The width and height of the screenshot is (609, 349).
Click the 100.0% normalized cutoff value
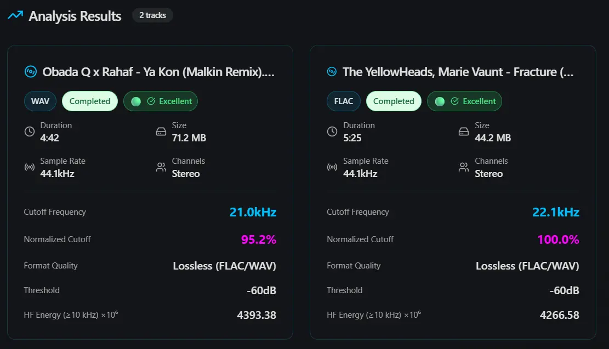[558, 239]
